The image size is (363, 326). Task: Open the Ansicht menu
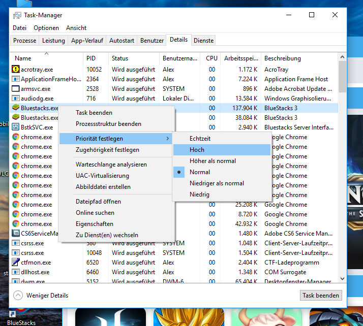(76, 28)
